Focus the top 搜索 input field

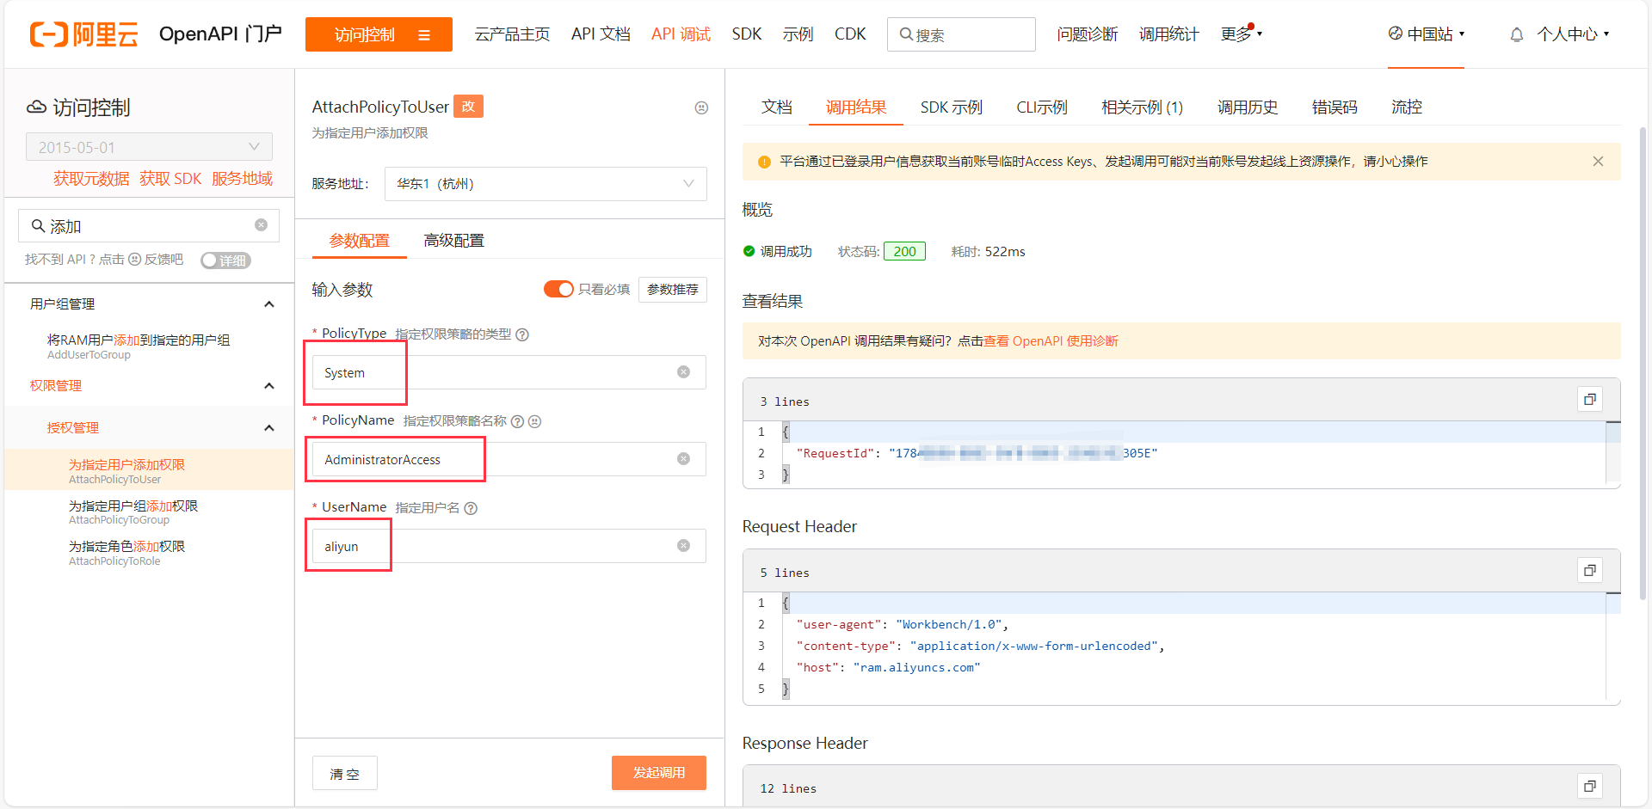pos(961,34)
